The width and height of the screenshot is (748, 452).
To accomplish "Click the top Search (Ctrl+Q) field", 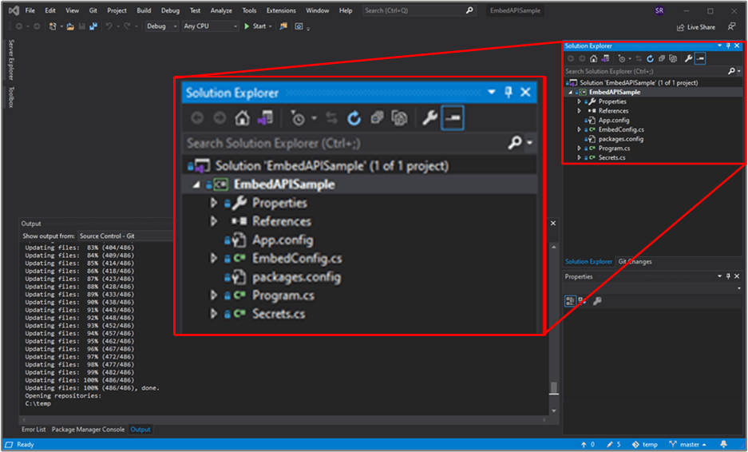I will 419,10.
